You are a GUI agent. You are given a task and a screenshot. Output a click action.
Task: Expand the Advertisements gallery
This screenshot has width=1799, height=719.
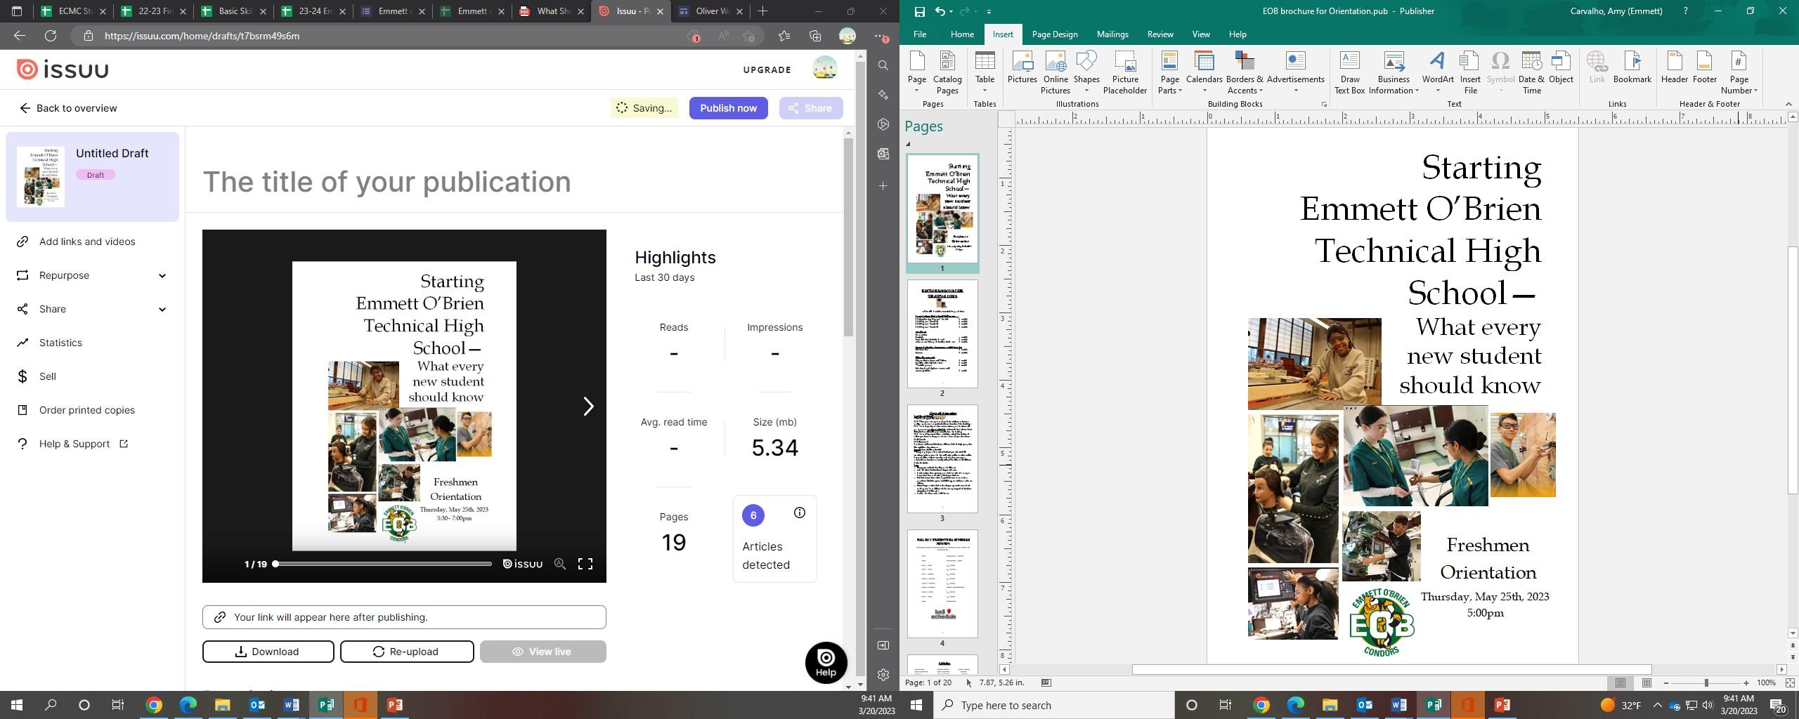[1295, 72]
